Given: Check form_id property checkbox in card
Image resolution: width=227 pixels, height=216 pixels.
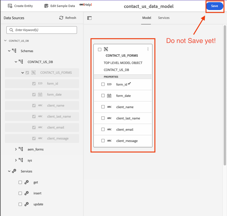Looking at the screenshot, I should pyautogui.click(x=103, y=84).
